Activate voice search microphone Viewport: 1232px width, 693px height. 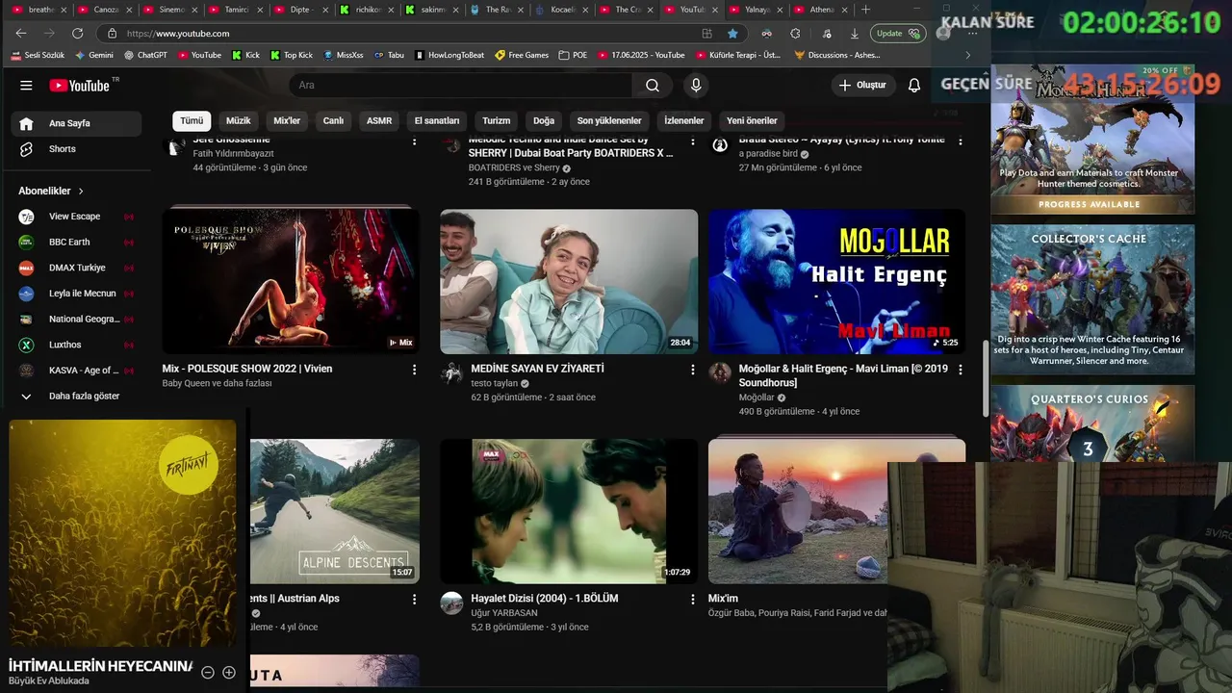pyautogui.click(x=696, y=85)
